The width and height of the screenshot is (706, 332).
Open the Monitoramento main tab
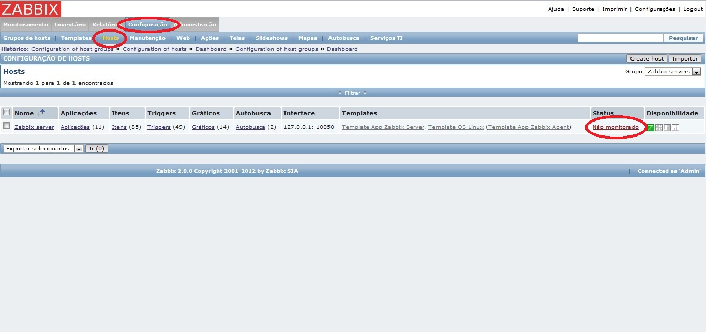click(x=25, y=25)
